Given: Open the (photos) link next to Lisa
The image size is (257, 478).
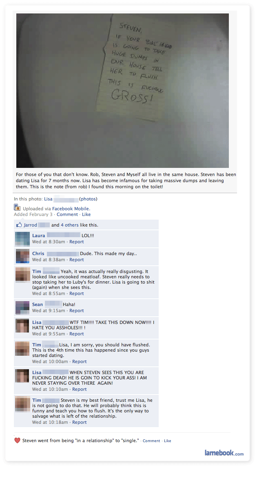Looking at the screenshot, I should pos(88,199).
